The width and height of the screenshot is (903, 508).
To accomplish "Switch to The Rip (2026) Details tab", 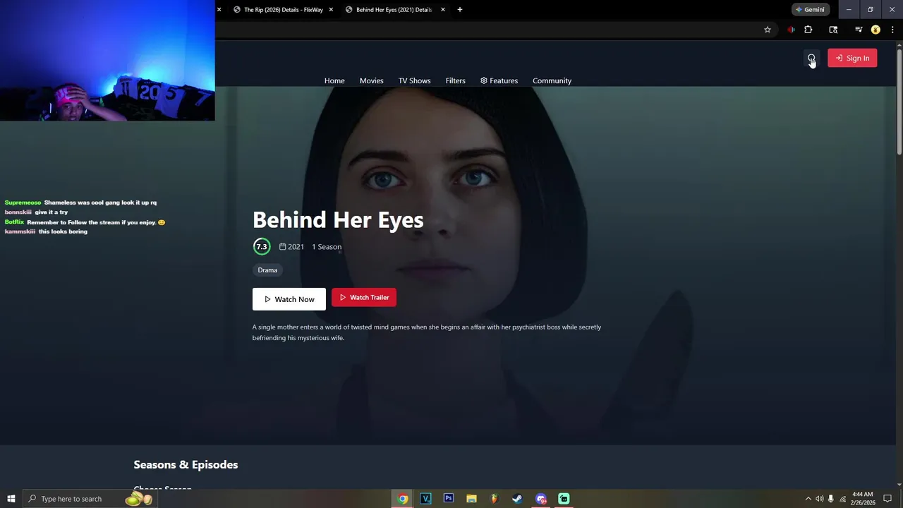I will 283,9.
